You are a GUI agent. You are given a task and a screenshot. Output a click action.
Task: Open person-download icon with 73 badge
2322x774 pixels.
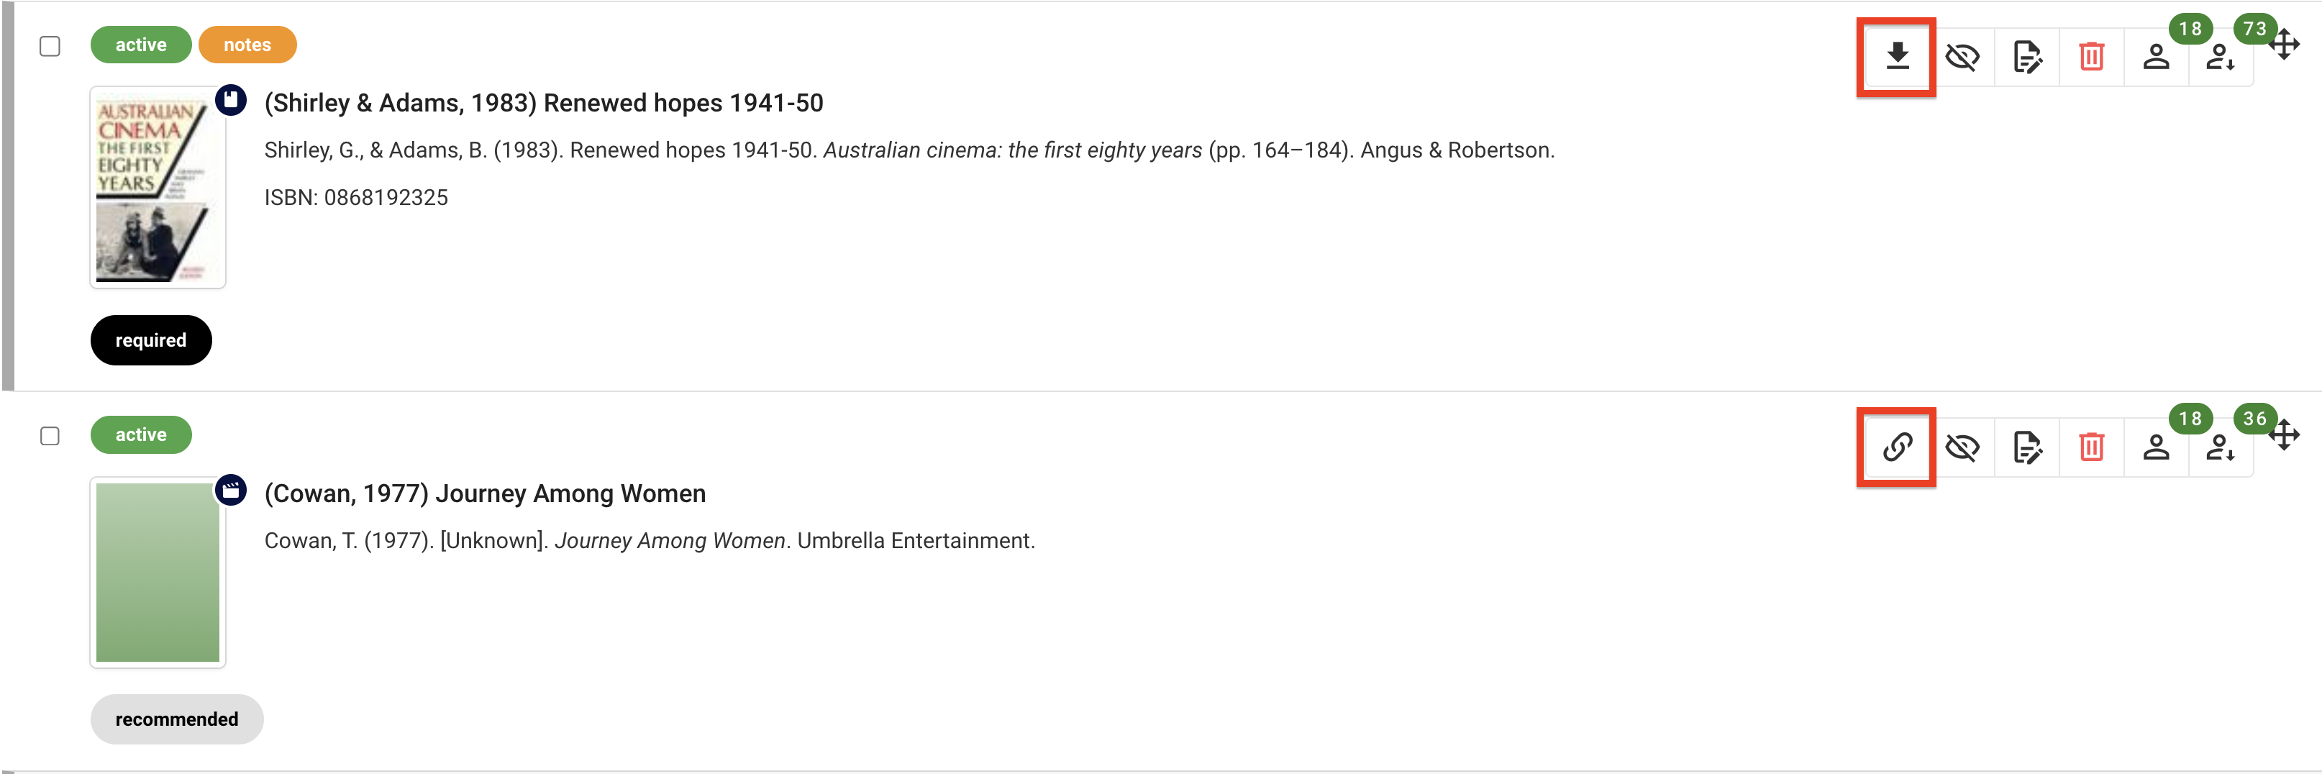coord(2220,57)
